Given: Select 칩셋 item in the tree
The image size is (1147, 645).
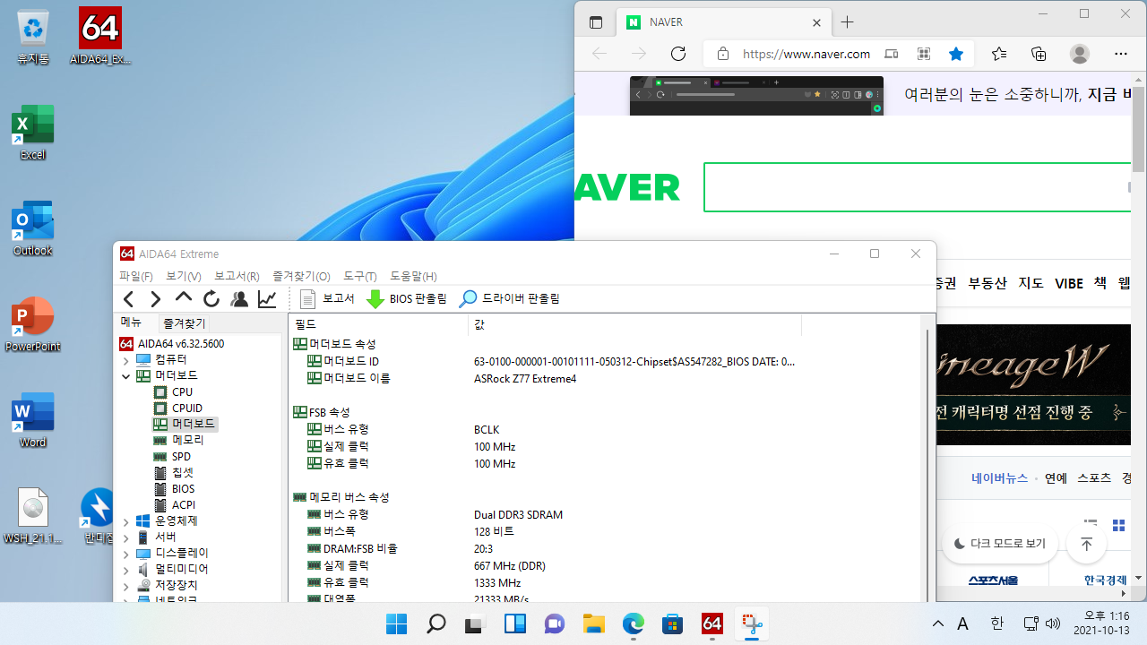Looking at the screenshot, I should 174,472.
